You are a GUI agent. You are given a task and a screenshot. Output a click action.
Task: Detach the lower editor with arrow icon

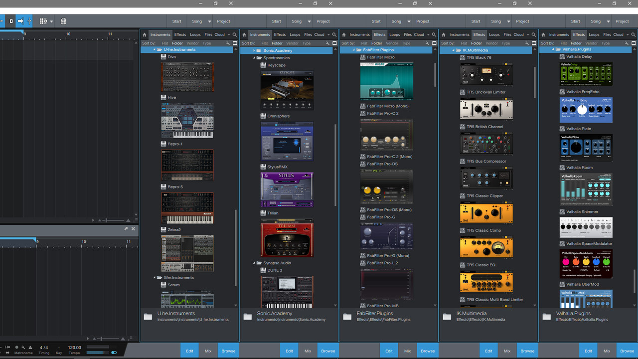tap(126, 229)
